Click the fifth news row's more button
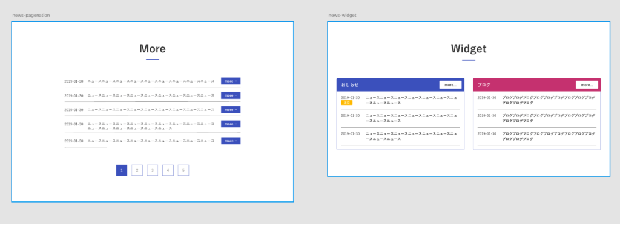 231,141
